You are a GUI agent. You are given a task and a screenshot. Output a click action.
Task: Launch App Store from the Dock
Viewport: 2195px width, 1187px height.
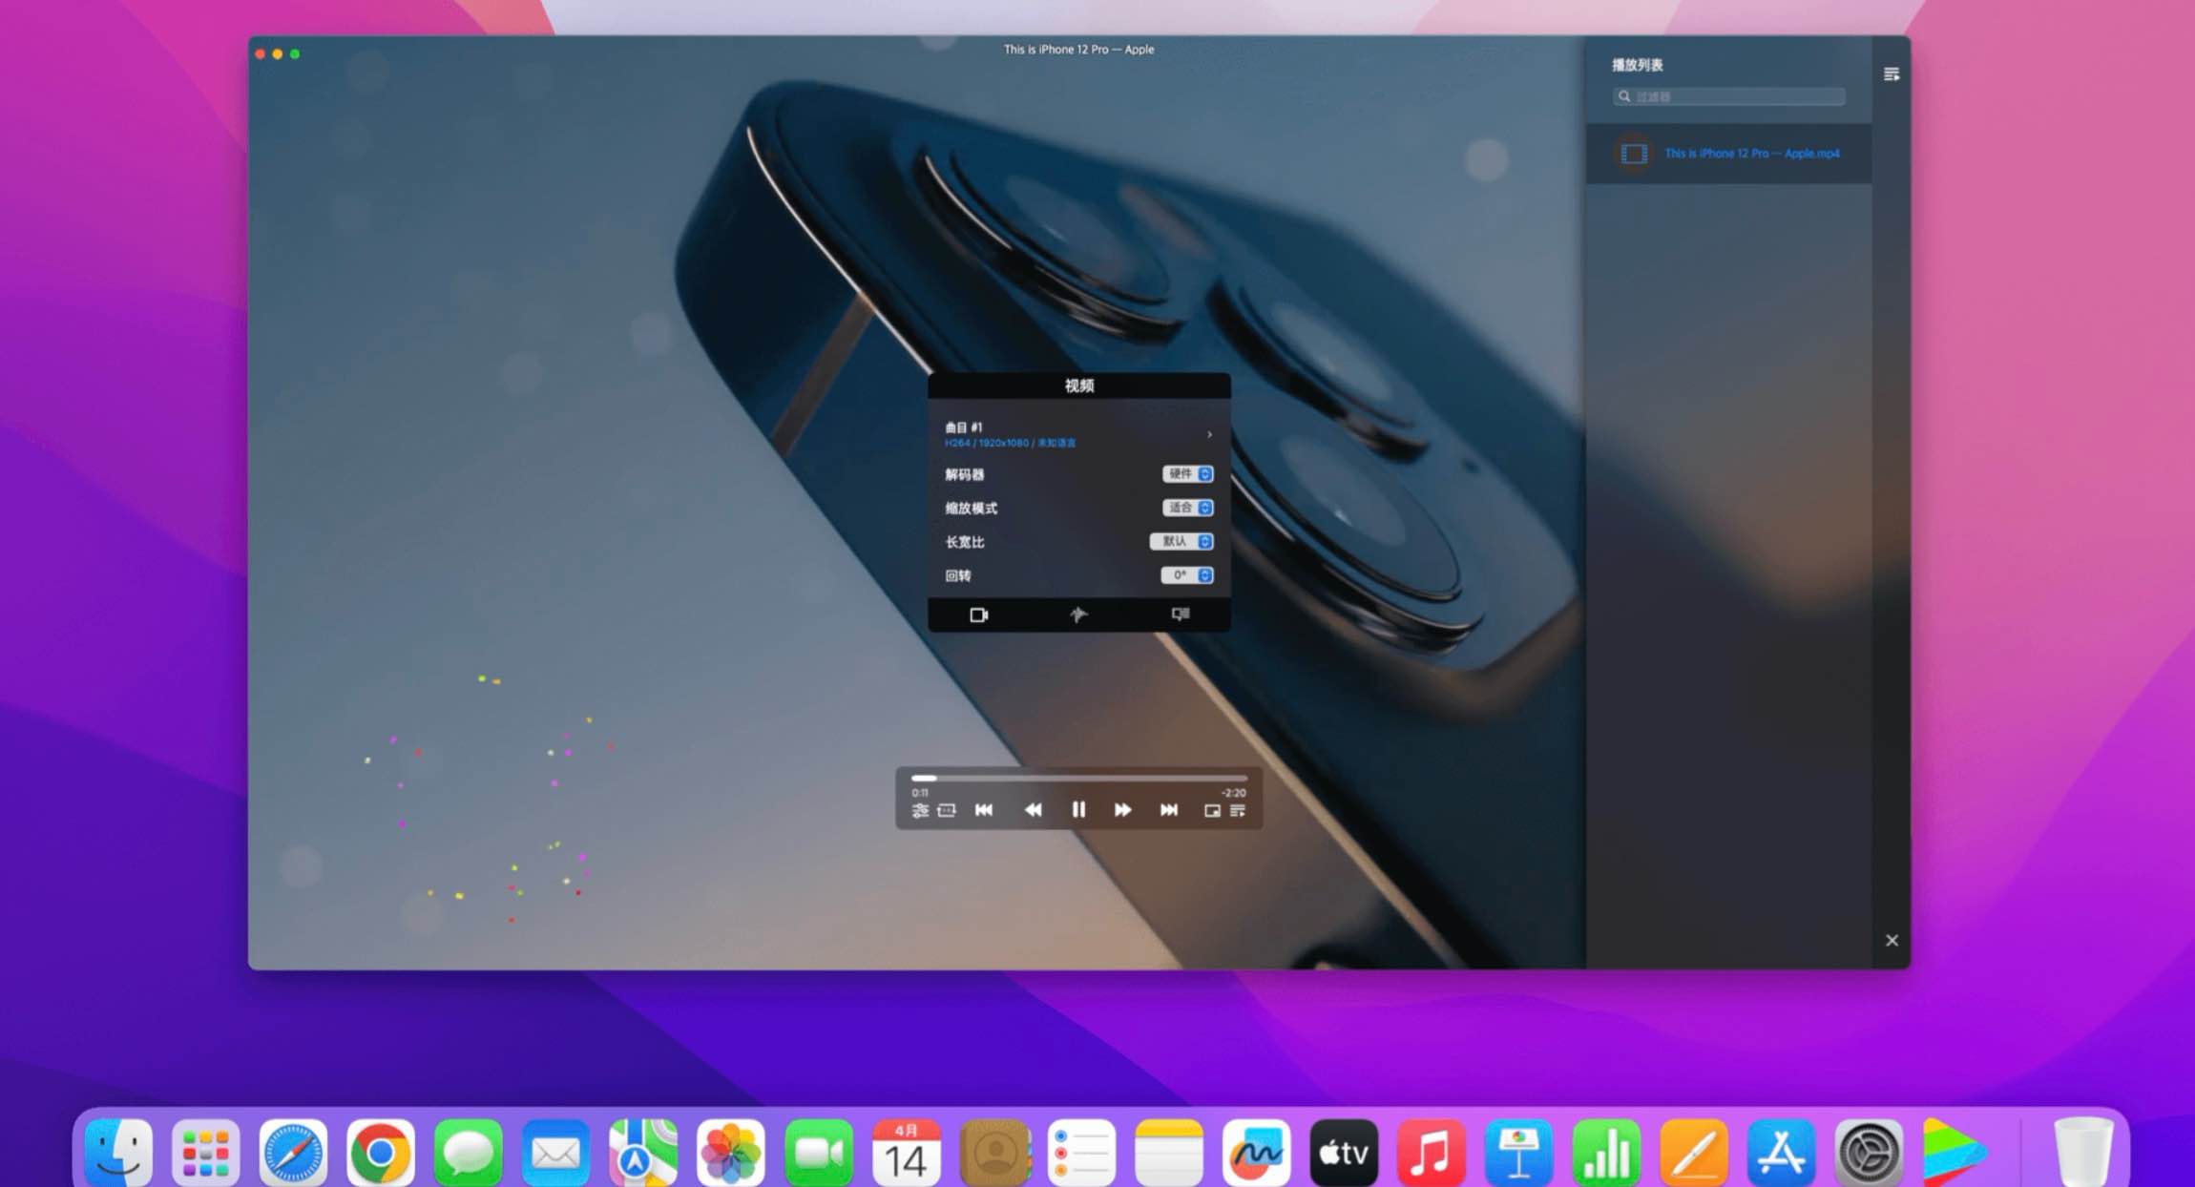tap(1784, 1152)
